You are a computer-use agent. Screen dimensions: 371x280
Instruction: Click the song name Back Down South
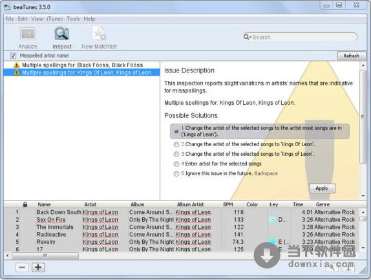point(59,212)
